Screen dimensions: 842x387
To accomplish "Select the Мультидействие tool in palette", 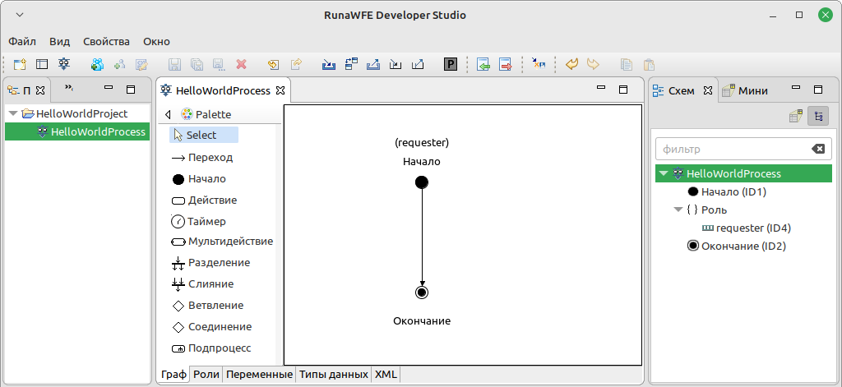I will coord(222,242).
